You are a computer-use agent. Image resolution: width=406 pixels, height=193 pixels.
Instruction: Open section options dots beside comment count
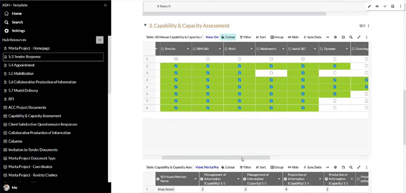[368, 26]
